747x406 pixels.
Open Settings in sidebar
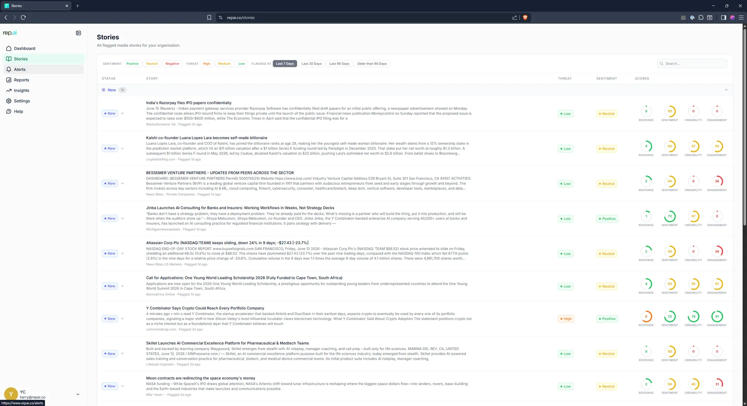(x=44, y=101)
